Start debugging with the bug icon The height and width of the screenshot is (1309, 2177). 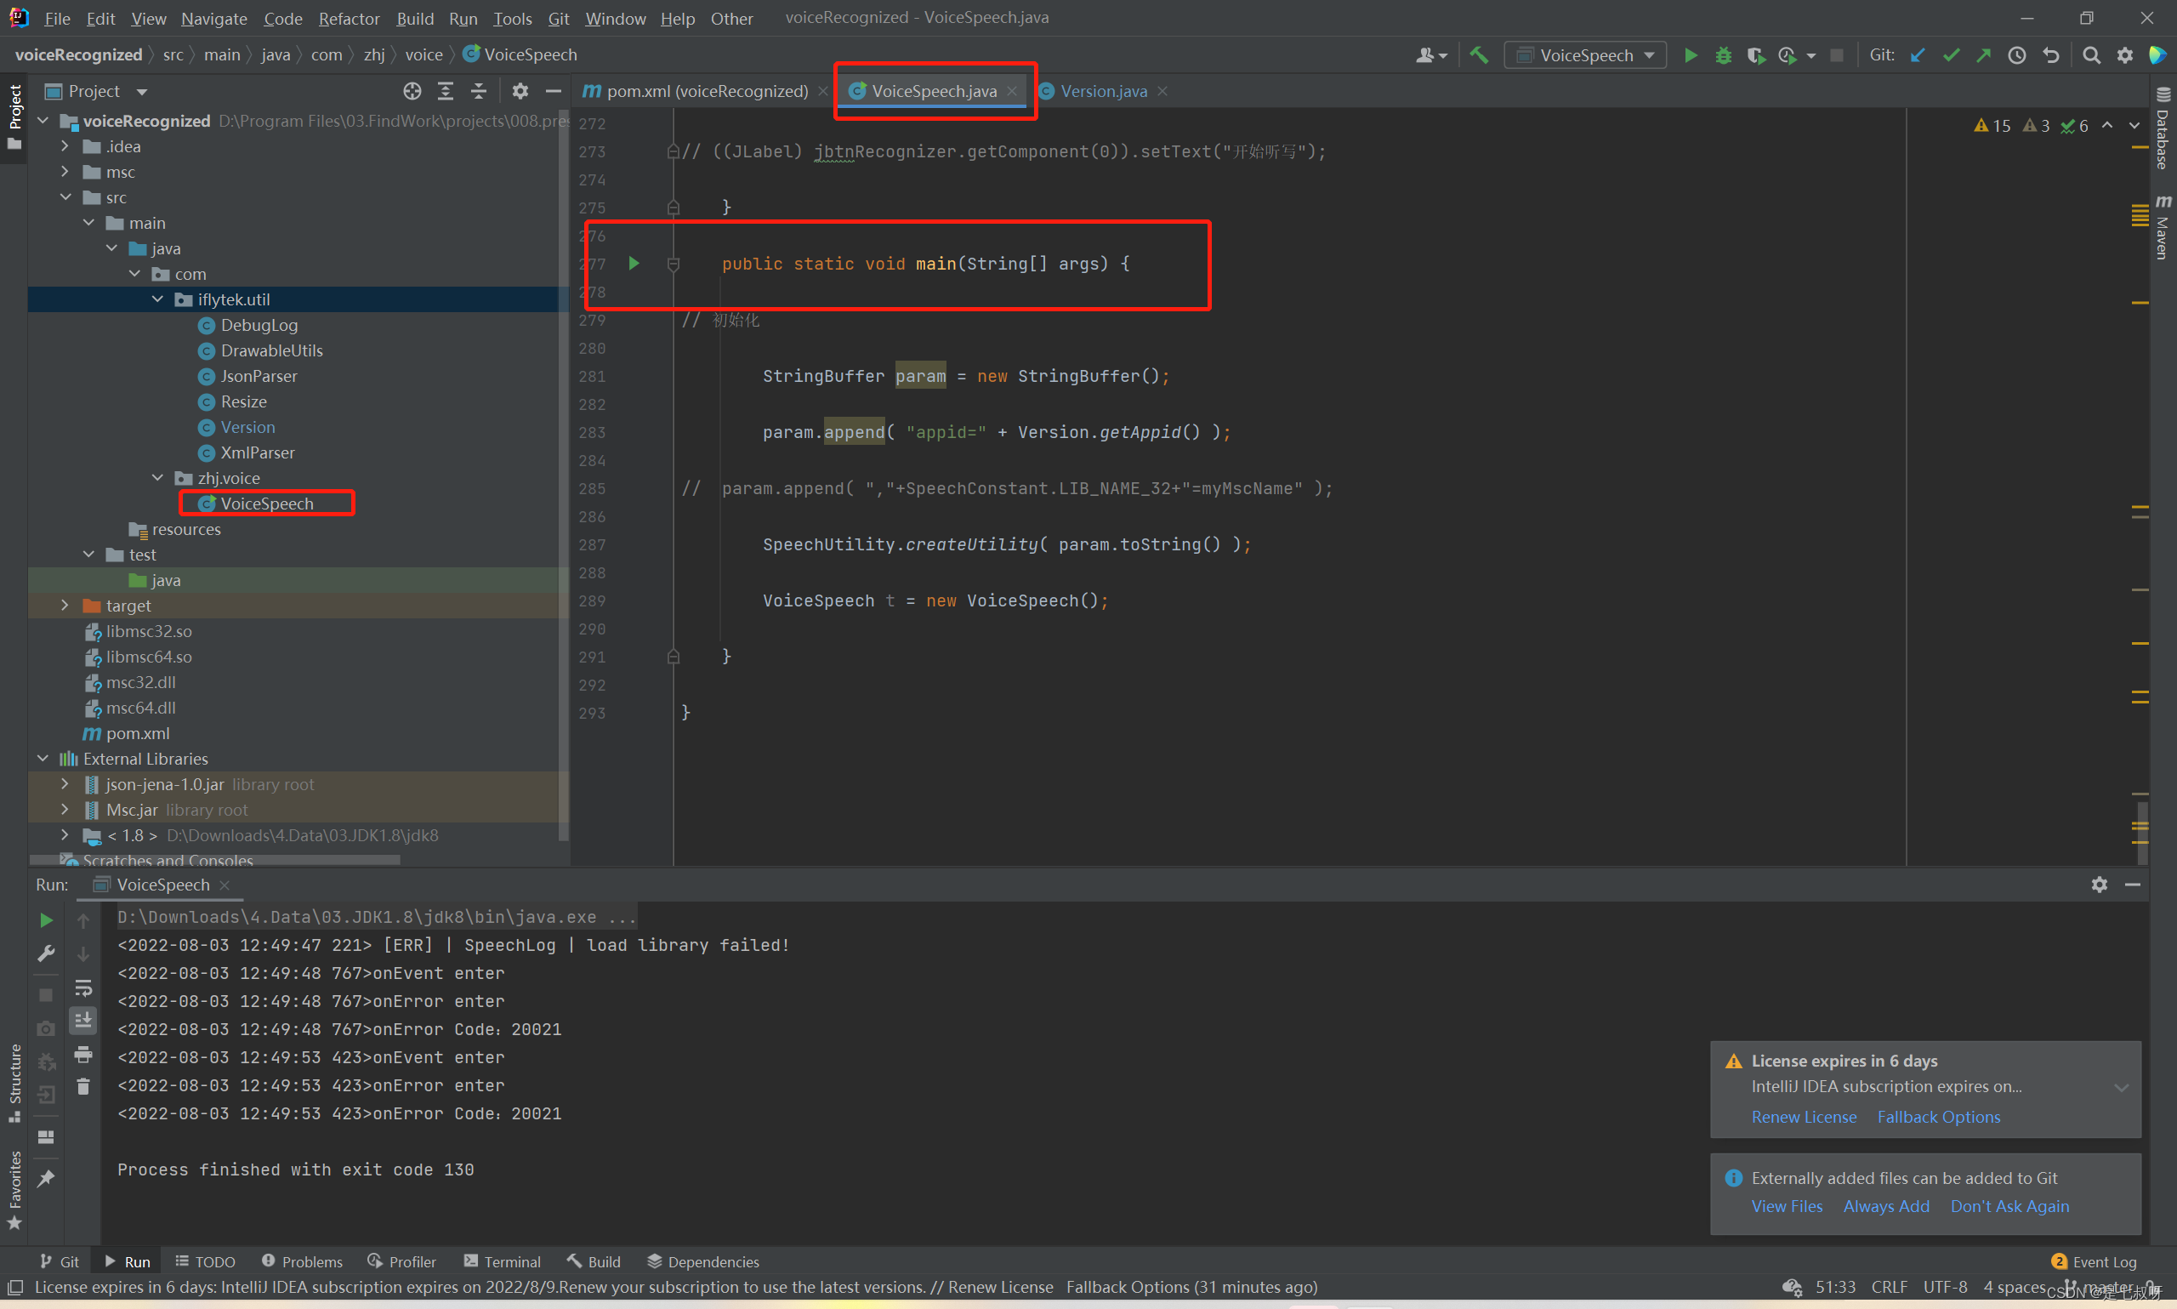[x=1723, y=55]
